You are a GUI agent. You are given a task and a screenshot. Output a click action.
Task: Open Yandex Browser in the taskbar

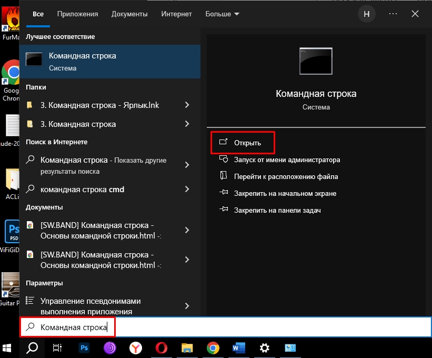point(135,347)
